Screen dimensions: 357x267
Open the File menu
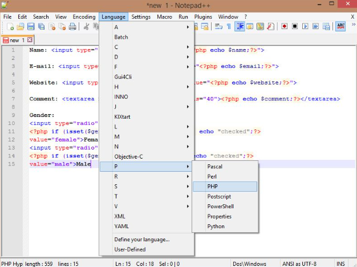coord(7,17)
